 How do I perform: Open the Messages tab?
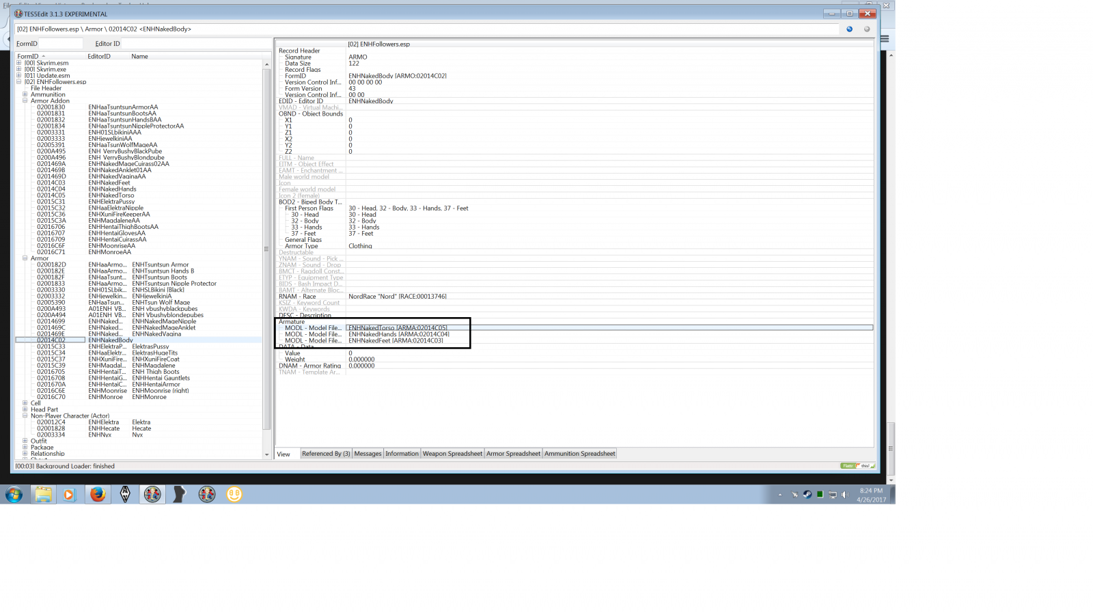coord(368,454)
